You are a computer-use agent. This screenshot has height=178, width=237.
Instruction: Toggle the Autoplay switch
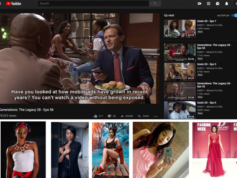(x=234, y=15)
